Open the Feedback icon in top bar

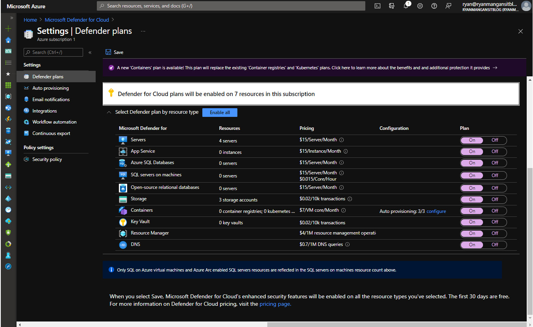(448, 6)
